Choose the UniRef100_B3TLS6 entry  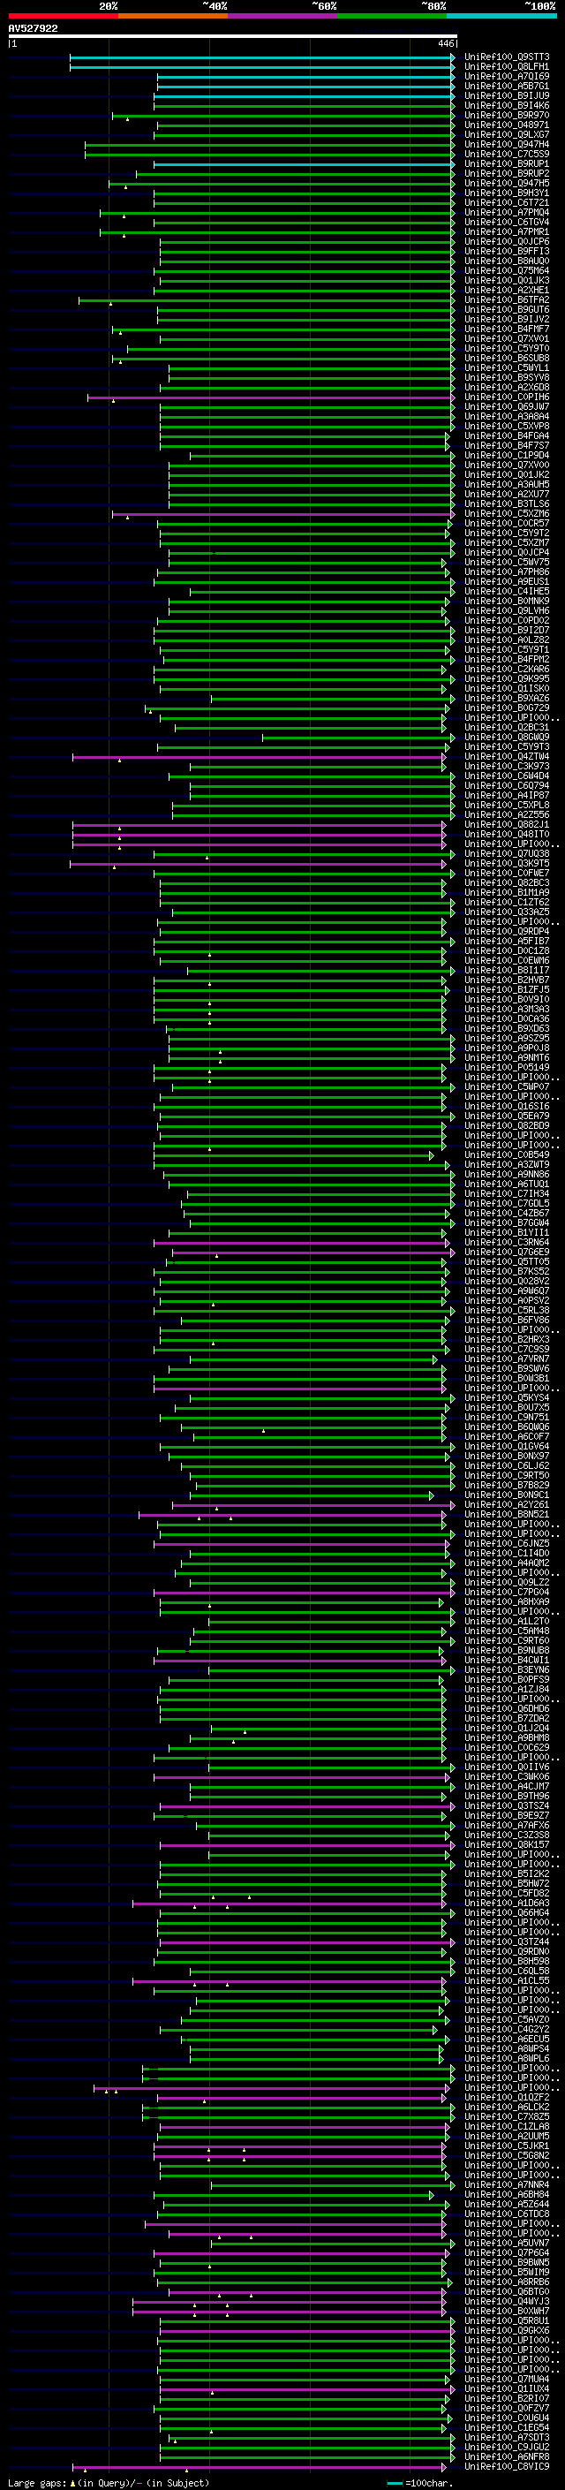click(506, 503)
